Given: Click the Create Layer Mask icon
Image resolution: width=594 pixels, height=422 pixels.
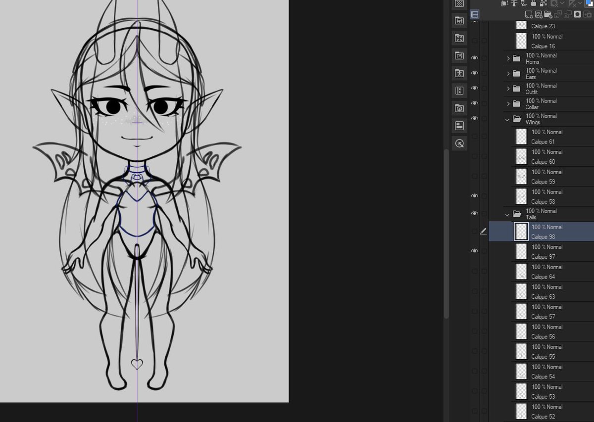Looking at the screenshot, I should click(x=577, y=14).
